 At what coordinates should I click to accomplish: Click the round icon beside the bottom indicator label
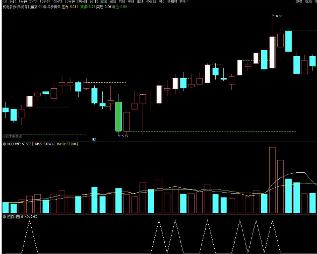coord(4,217)
